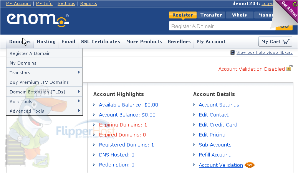Click the Transfers dropdown entry
Viewport: 298px width, 173px height.
click(x=45, y=73)
